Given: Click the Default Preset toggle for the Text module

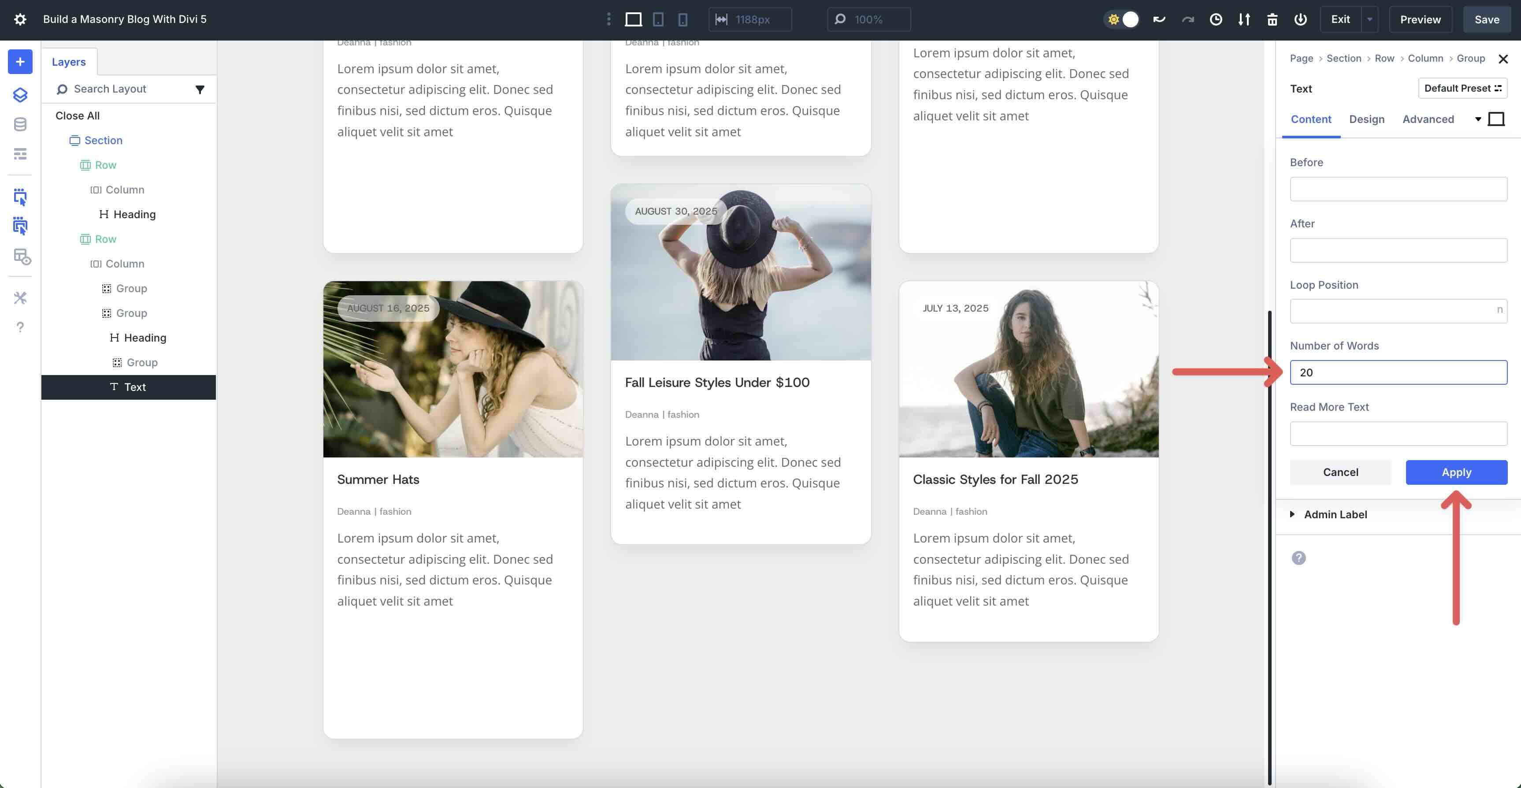Looking at the screenshot, I should pos(1462,88).
